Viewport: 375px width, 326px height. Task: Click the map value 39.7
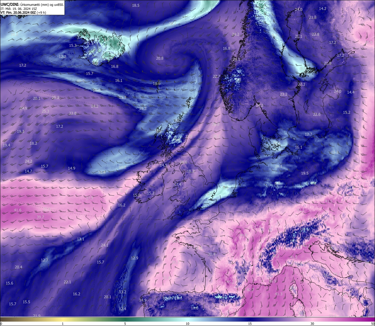pyautogui.click(x=40, y=217)
